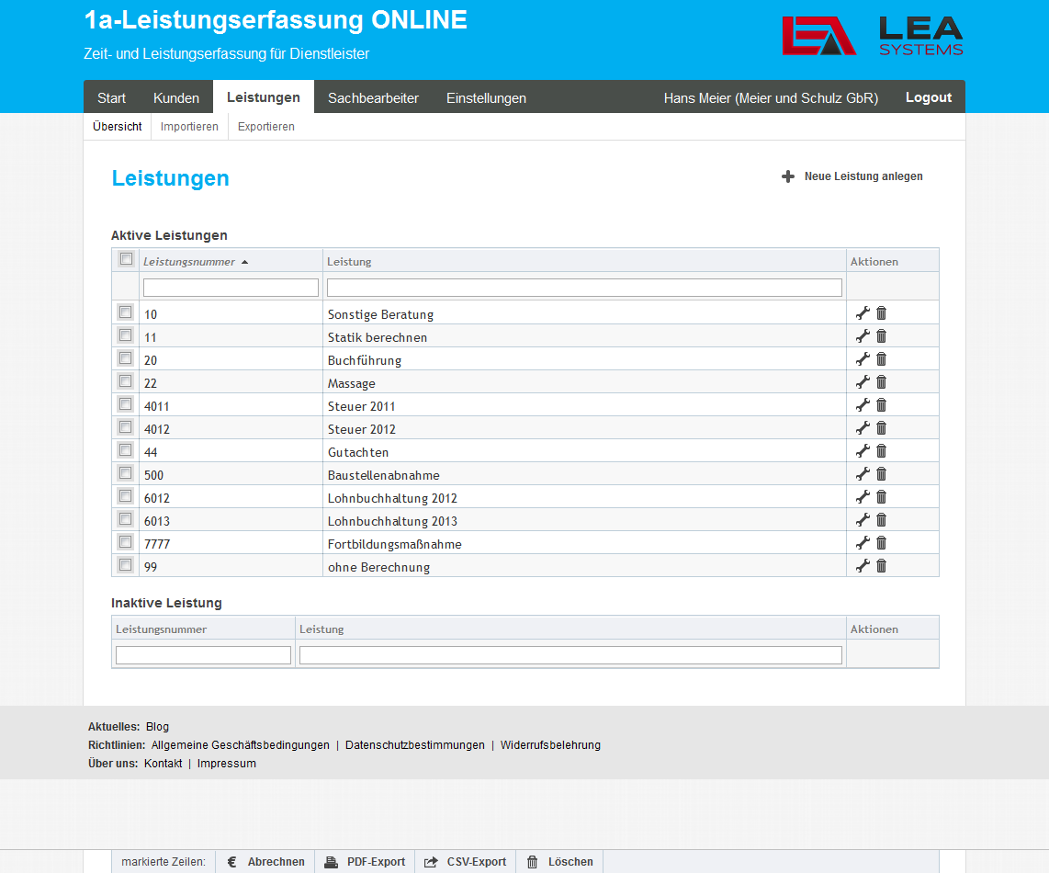The height and width of the screenshot is (873, 1049).
Task: Click Löschen button in bottom bar
Action: pyautogui.click(x=560, y=862)
